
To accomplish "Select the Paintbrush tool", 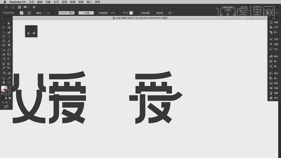I will click(9, 41).
